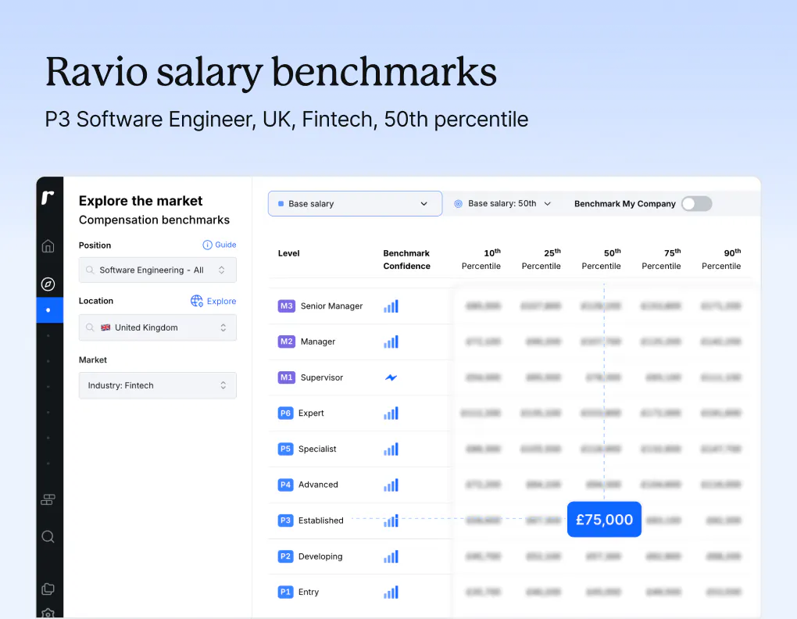Select the active blue nav item in sidebar
797x619 pixels.
pyautogui.click(x=49, y=310)
